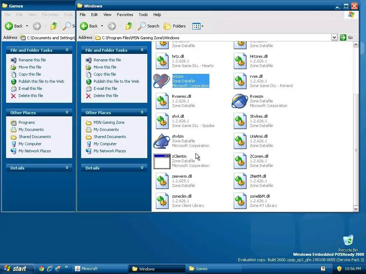Open Programs in Games window Other Places
Screen dimensions: 366x274
pos(26,123)
